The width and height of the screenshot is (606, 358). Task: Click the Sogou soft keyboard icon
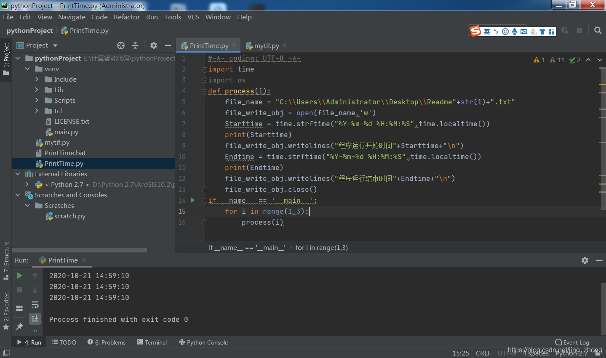pyautogui.click(x=524, y=32)
